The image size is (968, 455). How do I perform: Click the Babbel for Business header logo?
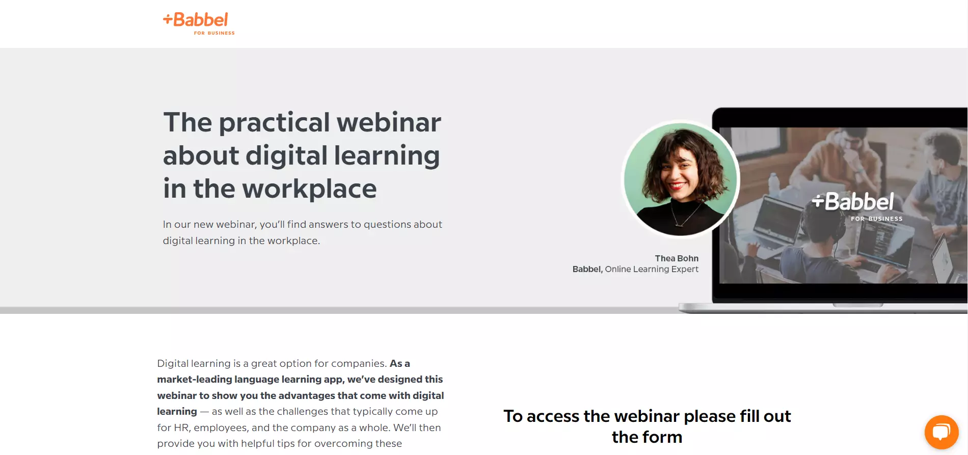point(199,23)
